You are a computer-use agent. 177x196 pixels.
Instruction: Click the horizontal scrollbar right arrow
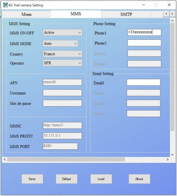[x=168, y=159]
